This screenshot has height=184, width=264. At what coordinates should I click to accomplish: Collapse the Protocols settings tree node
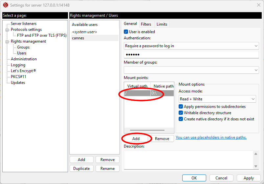click(7, 30)
